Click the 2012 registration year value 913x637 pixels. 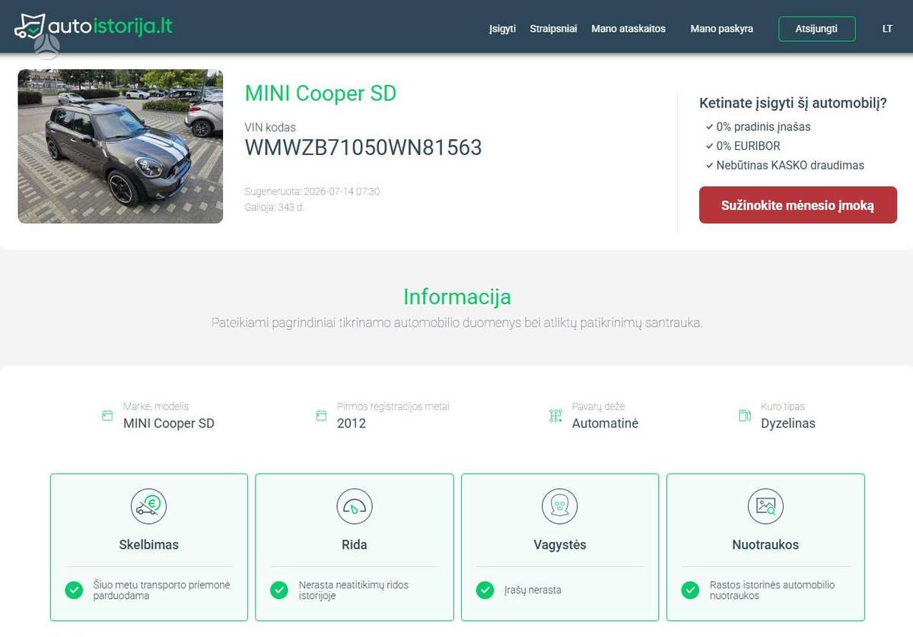(x=352, y=423)
